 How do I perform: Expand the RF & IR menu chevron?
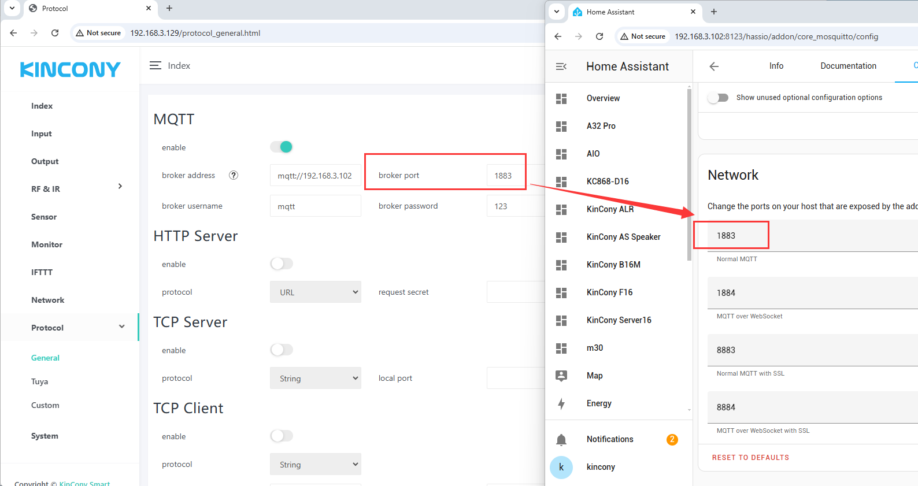[120, 186]
